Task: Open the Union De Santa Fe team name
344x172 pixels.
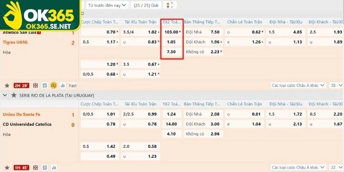Action: point(21,114)
